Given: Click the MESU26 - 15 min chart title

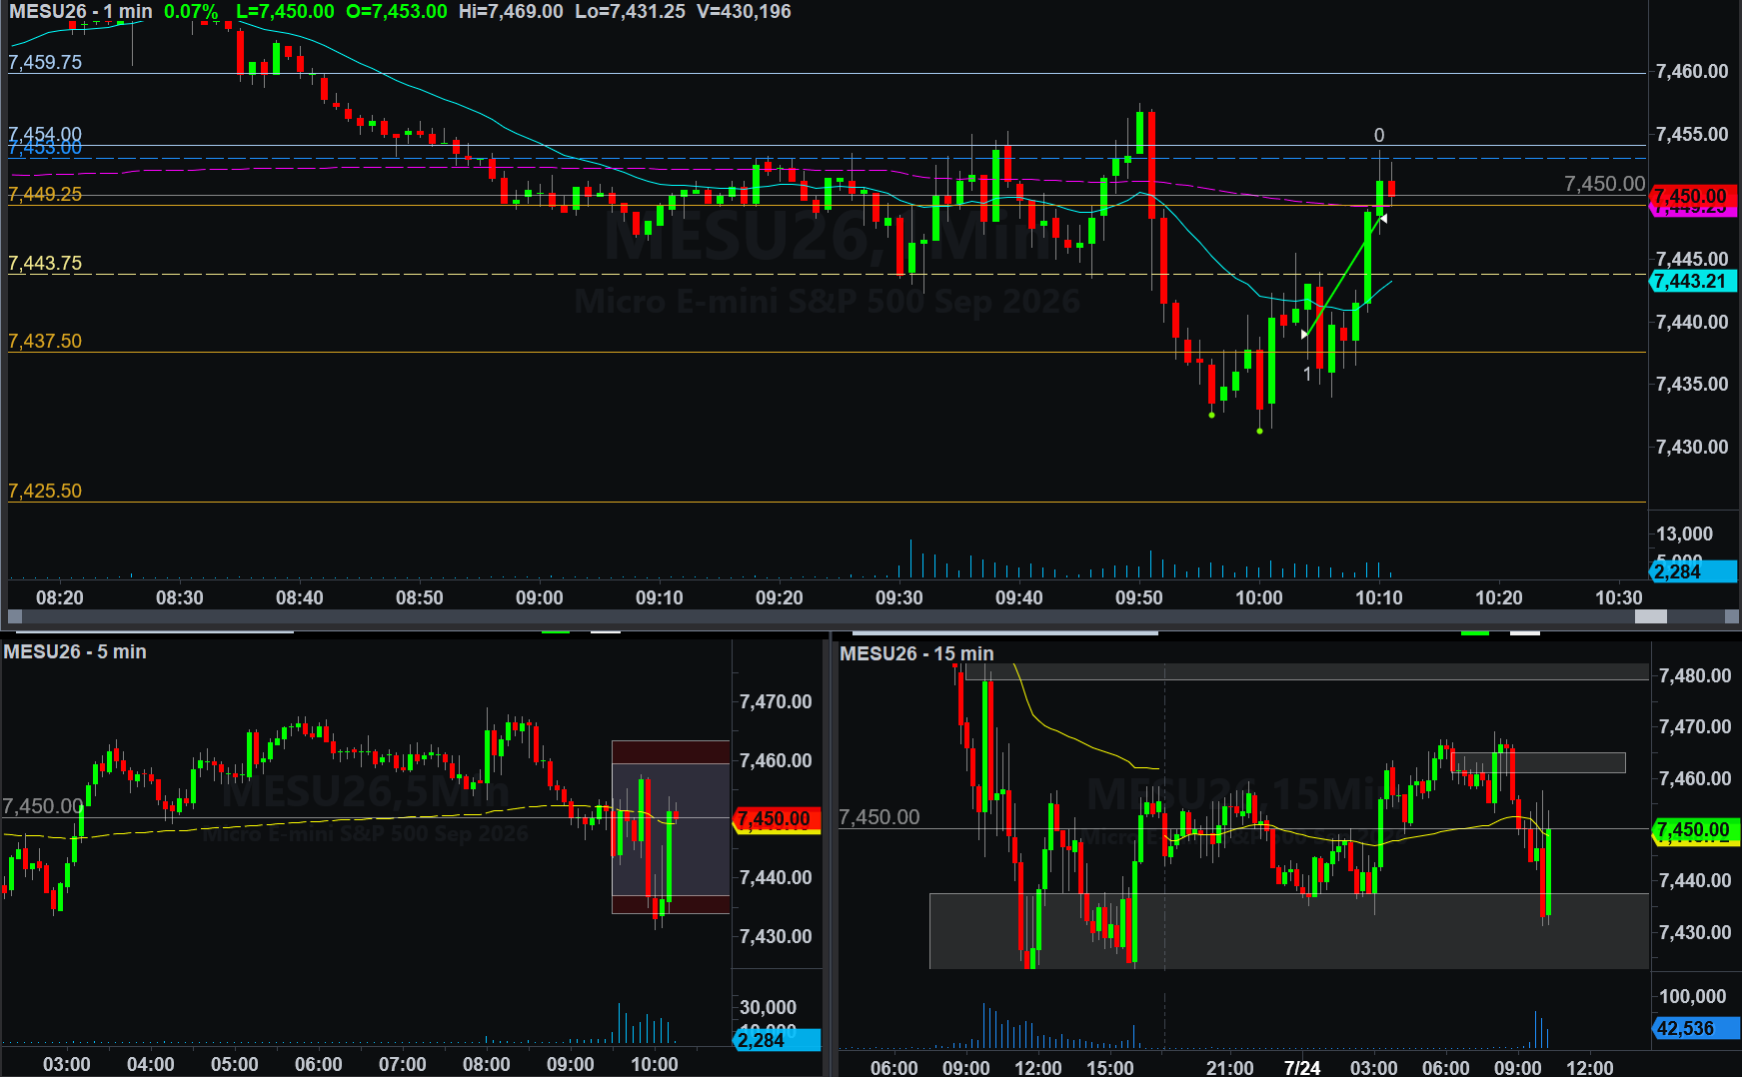Looking at the screenshot, I should [x=916, y=653].
